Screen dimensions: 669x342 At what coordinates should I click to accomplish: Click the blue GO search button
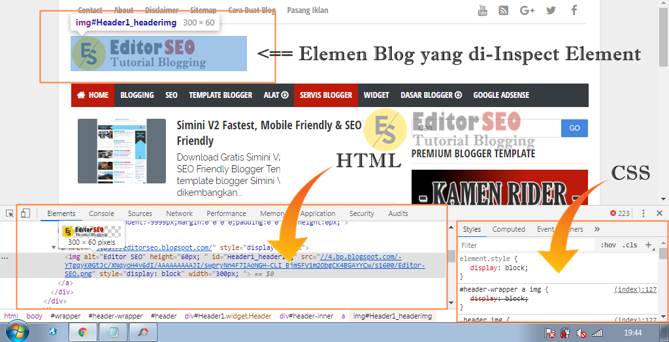[x=574, y=128]
